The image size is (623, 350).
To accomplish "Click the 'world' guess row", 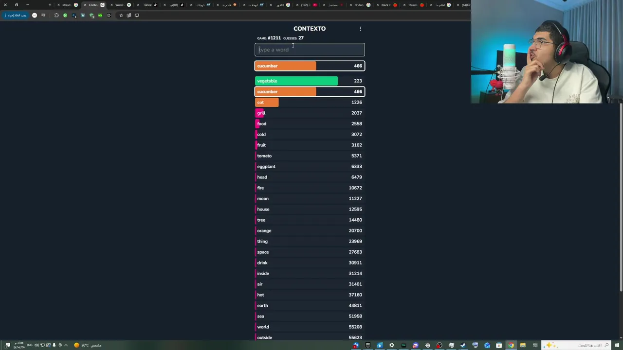I will [310, 327].
